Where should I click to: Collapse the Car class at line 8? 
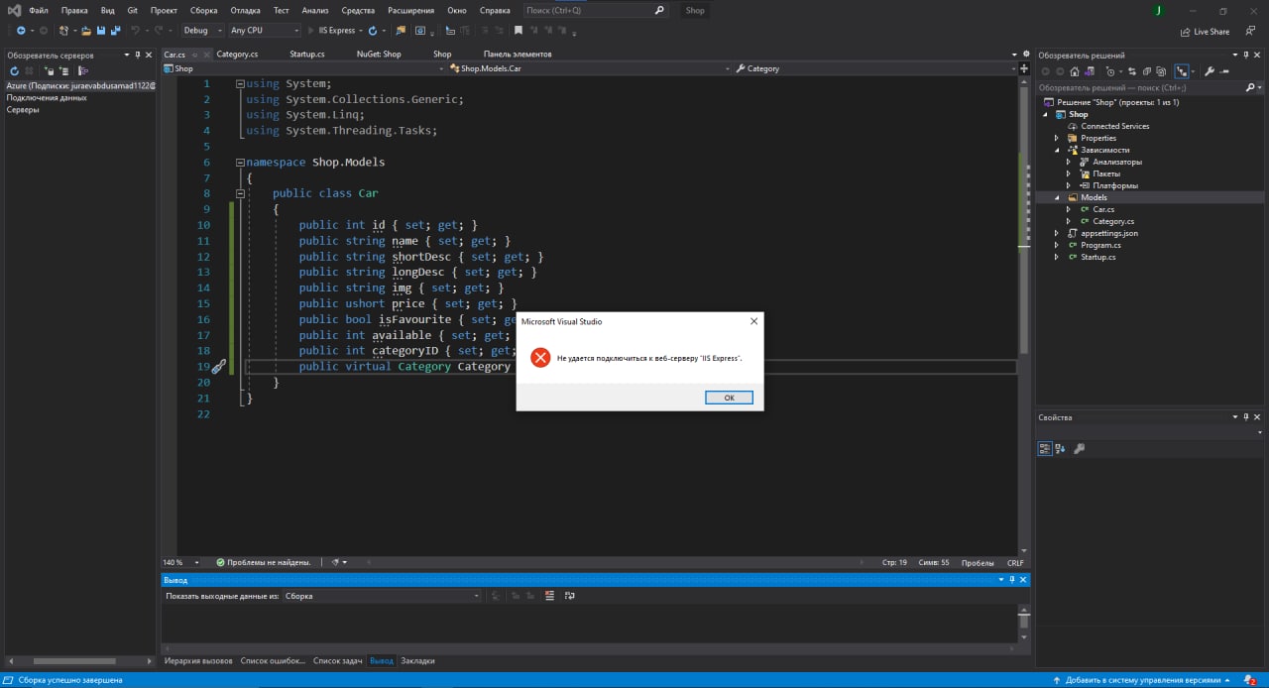click(240, 194)
